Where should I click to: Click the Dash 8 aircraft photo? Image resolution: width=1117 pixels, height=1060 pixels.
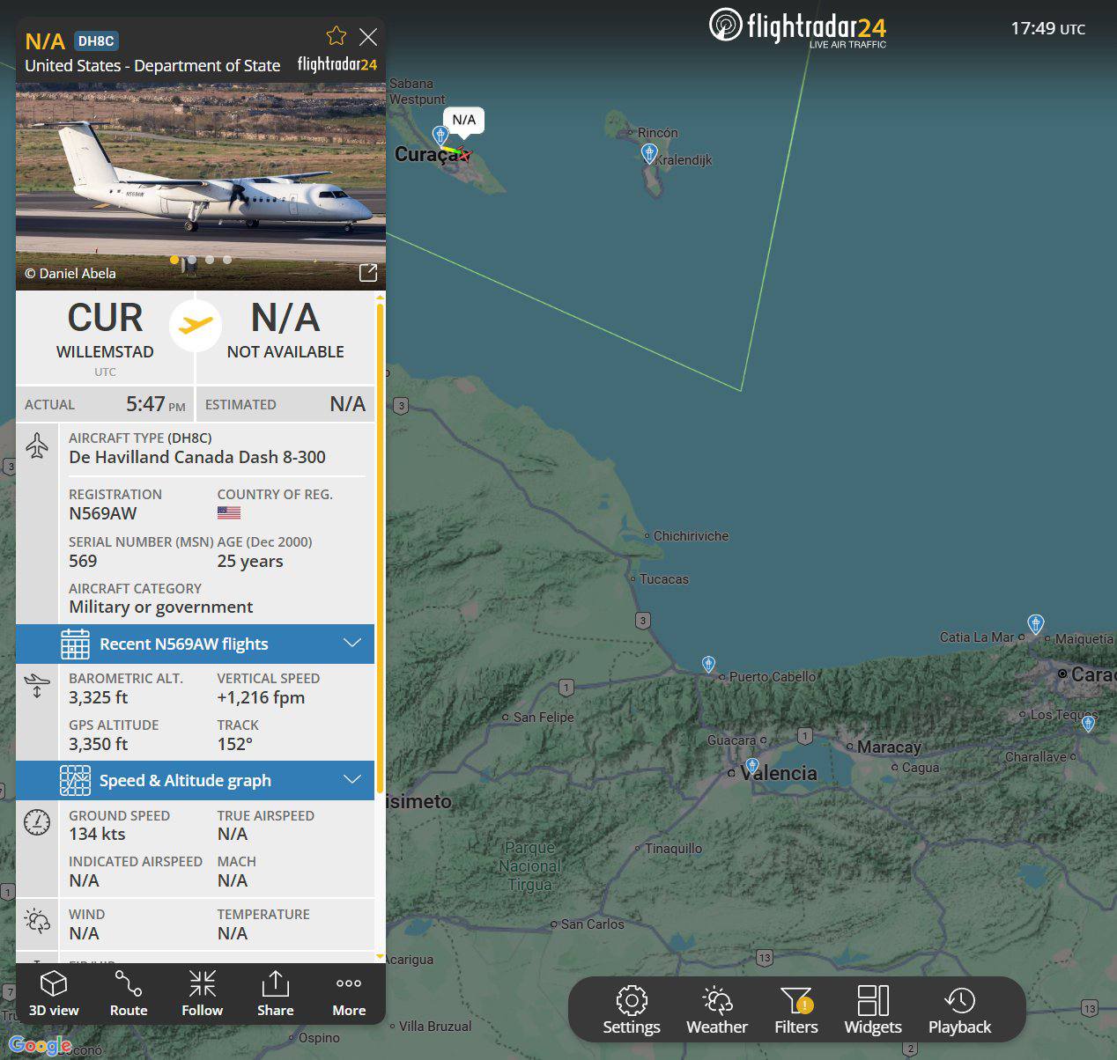tap(201, 186)
